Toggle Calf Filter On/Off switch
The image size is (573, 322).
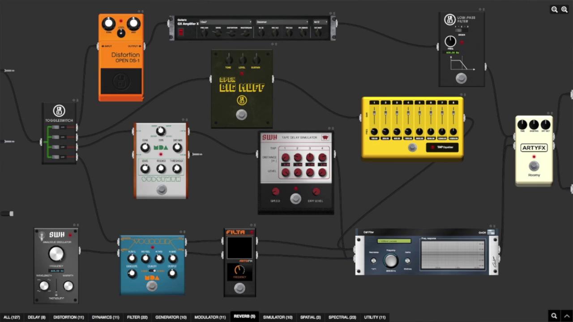(x=491, y=233)
